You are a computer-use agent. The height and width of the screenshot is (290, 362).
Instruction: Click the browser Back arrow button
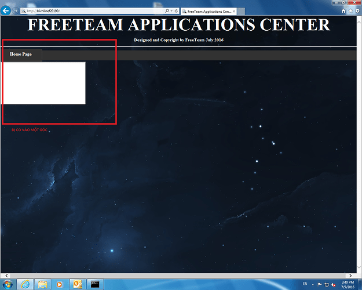click(6, 10)
